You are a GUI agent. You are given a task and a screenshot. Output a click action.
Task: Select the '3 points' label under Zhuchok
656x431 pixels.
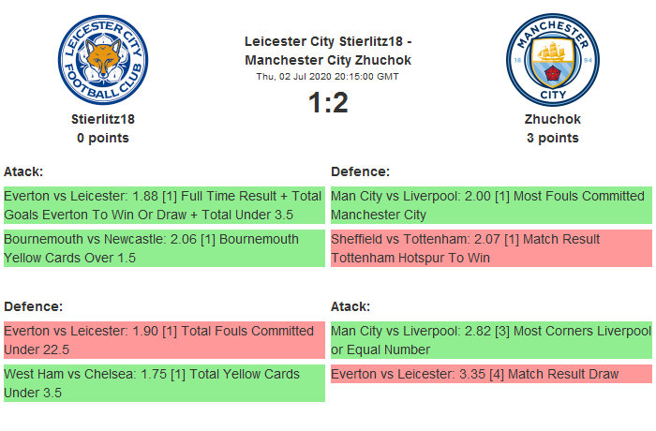552,138
